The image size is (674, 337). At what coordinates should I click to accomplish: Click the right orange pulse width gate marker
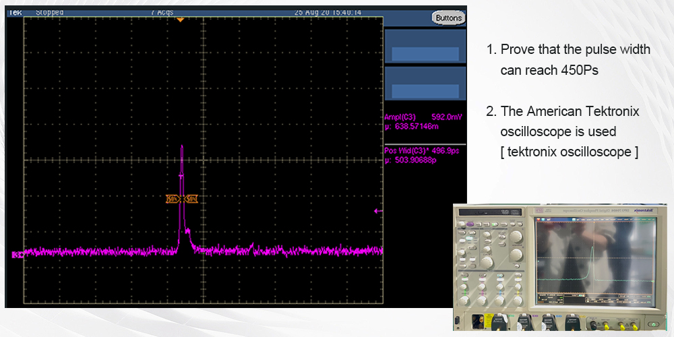191,199
